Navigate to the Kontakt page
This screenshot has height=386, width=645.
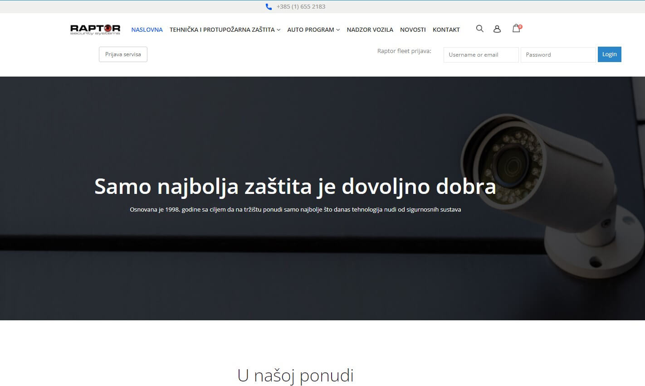(x=446, y=29)
